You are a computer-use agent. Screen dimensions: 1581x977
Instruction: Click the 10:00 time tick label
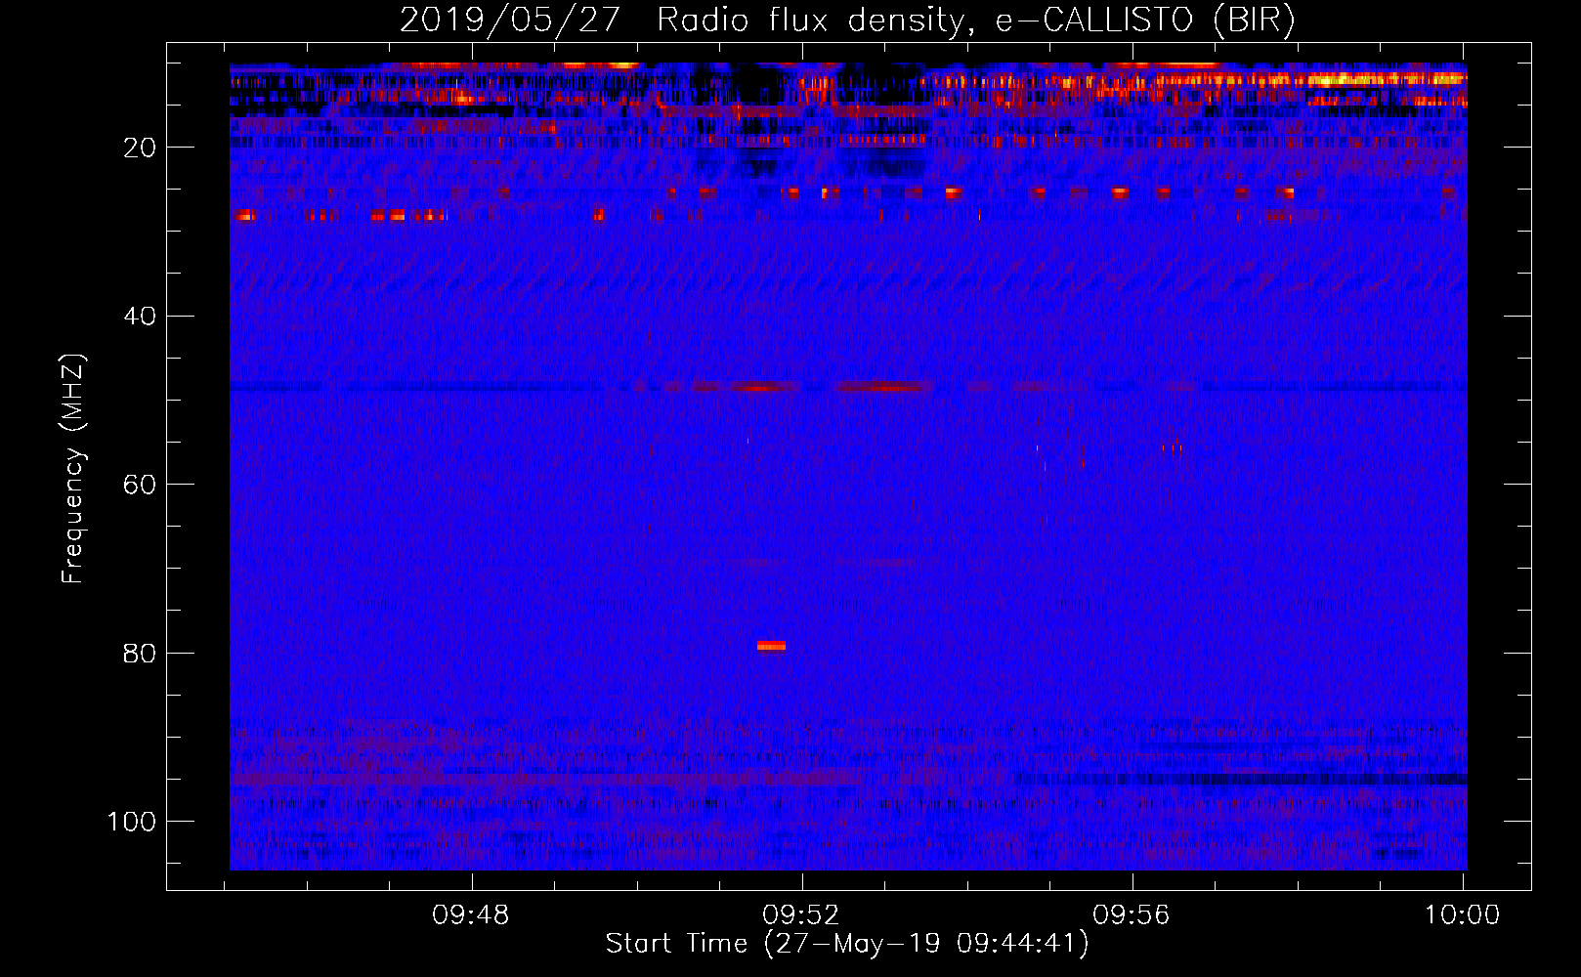pyautogui.click(x=1462, y=915)
